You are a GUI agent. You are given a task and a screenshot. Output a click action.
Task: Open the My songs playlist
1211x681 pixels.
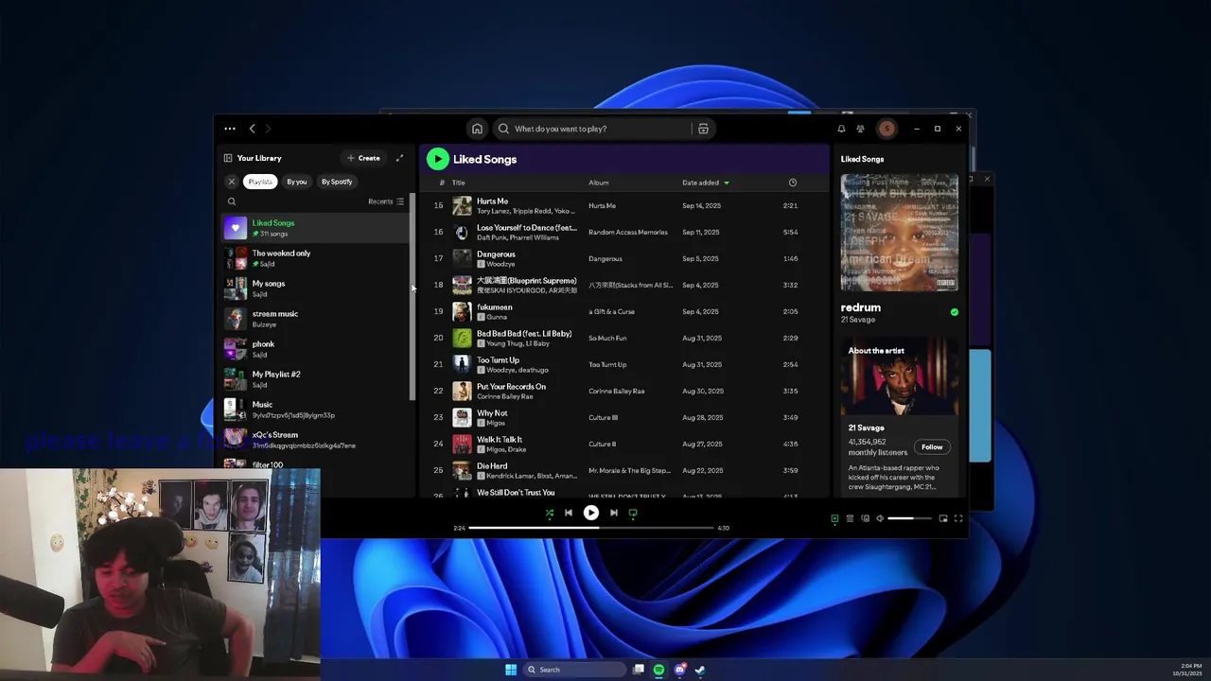click(315, 288)
